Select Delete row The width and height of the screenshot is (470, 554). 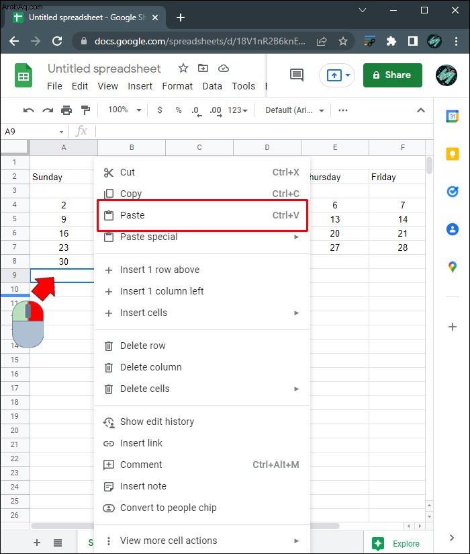202,346
